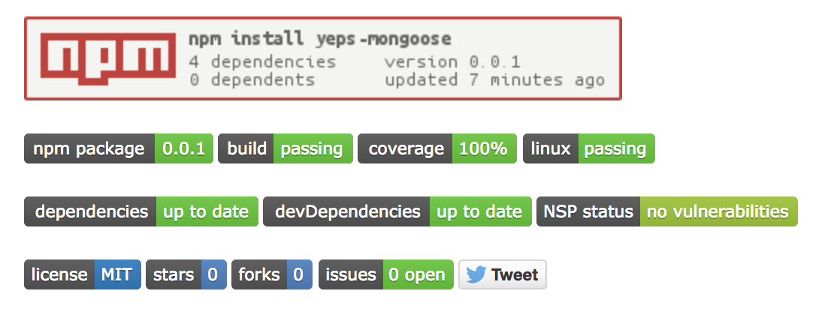
Task: Click the '4 dependencies' text
Action: point(262,61)
